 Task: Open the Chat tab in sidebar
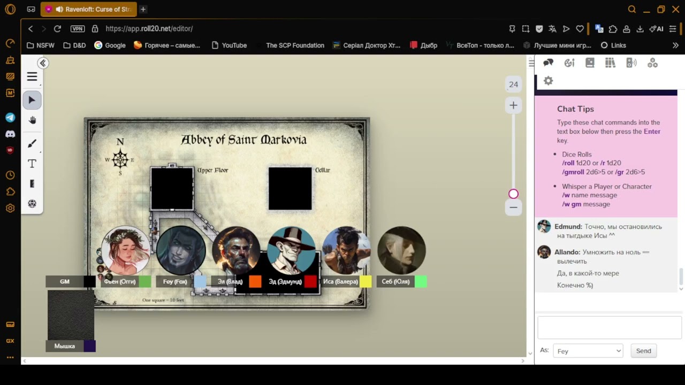[548, 63]
